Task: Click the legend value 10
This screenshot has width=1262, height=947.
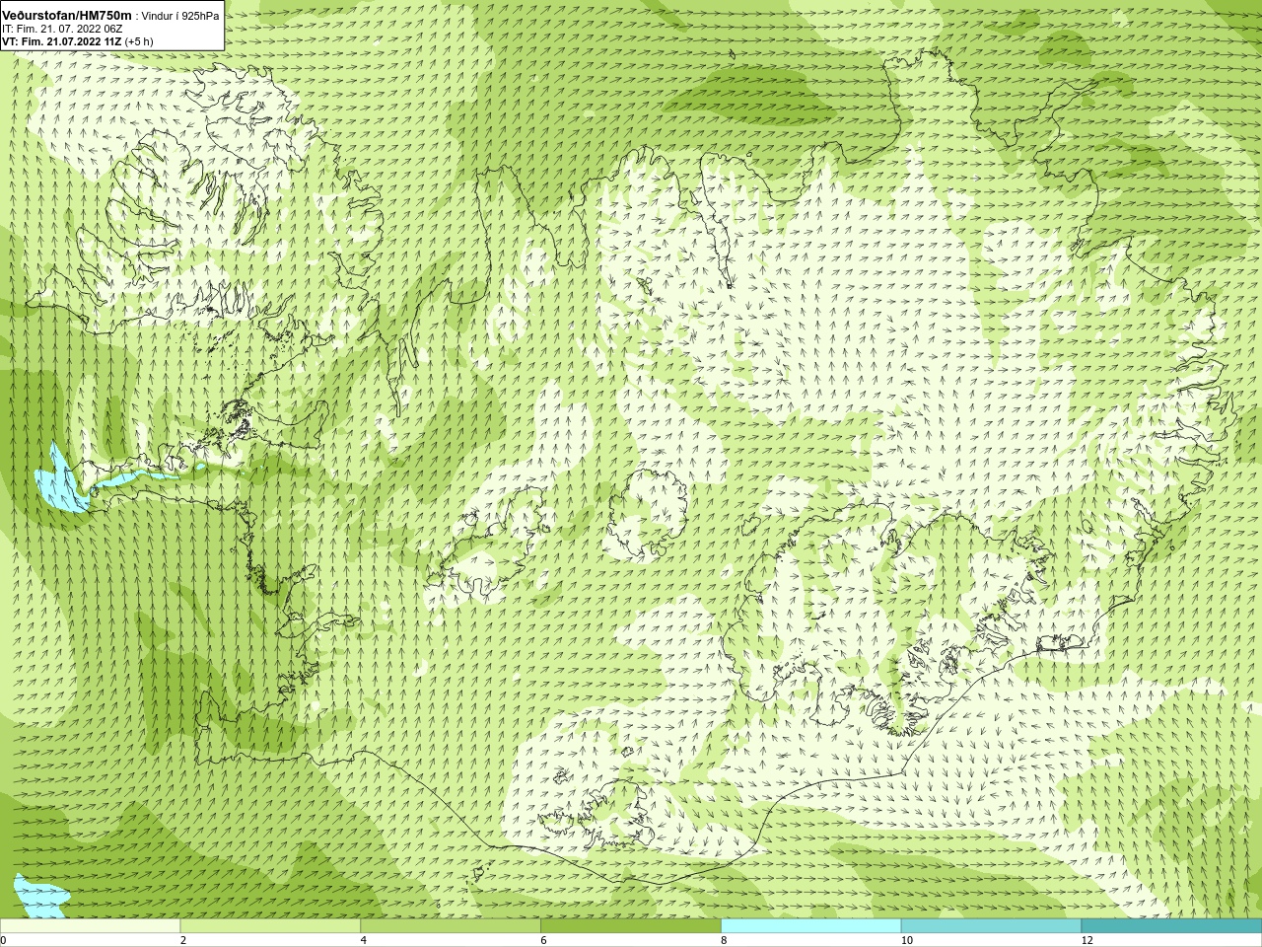Action: (x=906, y=940)
